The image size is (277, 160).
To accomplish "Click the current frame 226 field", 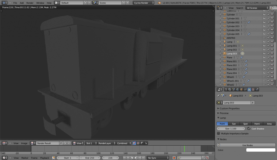I will tap(110, 158).
